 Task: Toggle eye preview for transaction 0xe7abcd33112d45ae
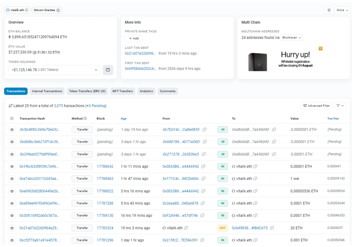(12, 179)
